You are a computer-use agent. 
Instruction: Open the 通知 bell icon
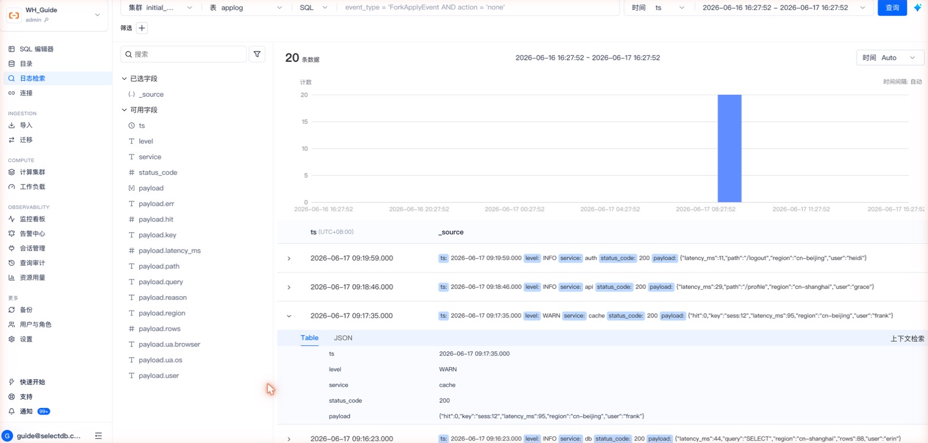coord(11,411)
